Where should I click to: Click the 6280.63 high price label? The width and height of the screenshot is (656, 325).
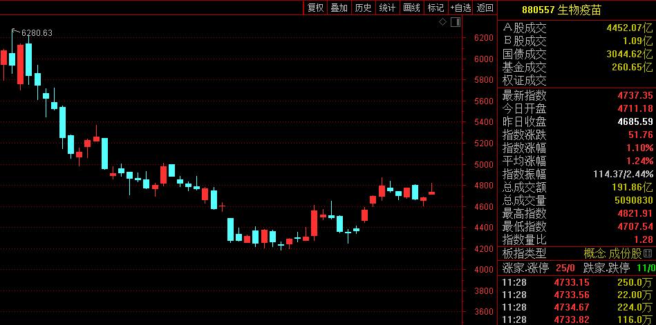point(37,32)
